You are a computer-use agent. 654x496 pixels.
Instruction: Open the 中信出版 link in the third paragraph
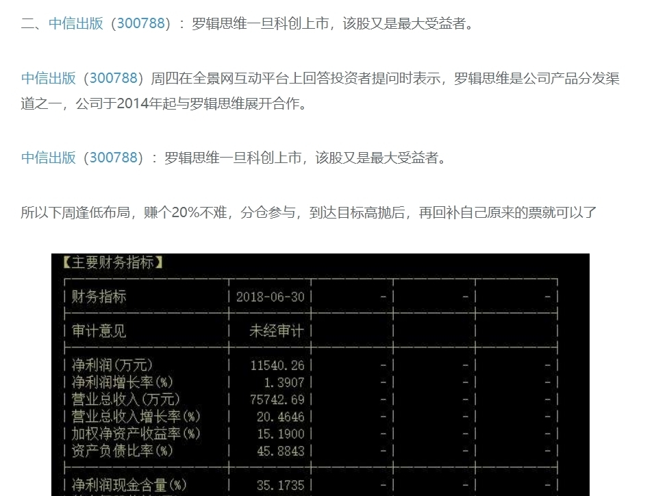tap(49, 158)
